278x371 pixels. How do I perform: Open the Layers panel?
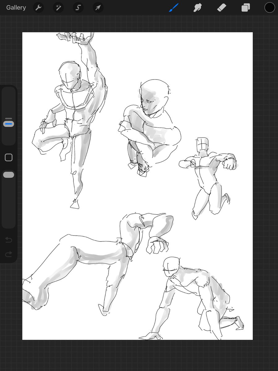tap(246, 8)
